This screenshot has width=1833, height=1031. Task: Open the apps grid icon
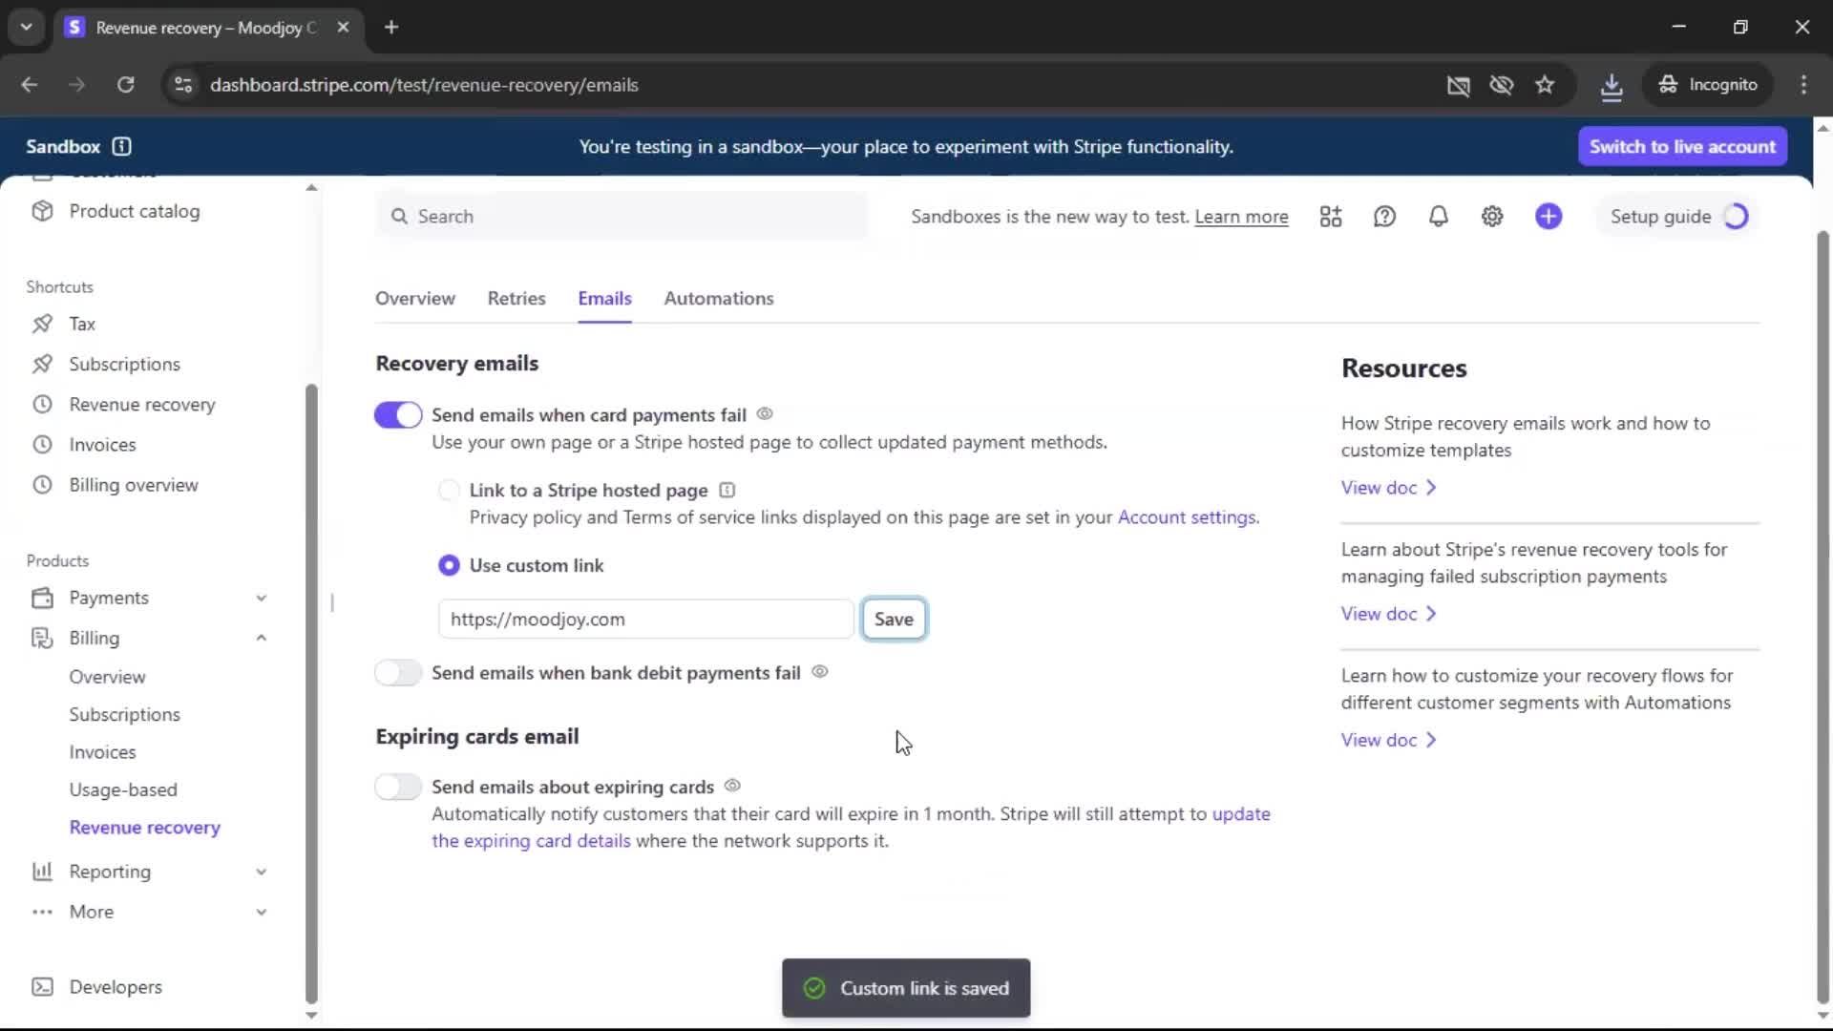[x=1331, y=217]
